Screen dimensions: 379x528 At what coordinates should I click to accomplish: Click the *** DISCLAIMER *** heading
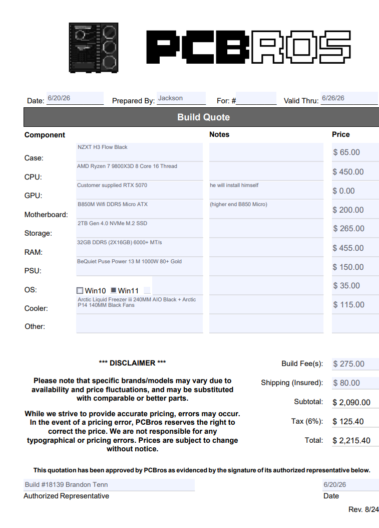pos(133,363)
